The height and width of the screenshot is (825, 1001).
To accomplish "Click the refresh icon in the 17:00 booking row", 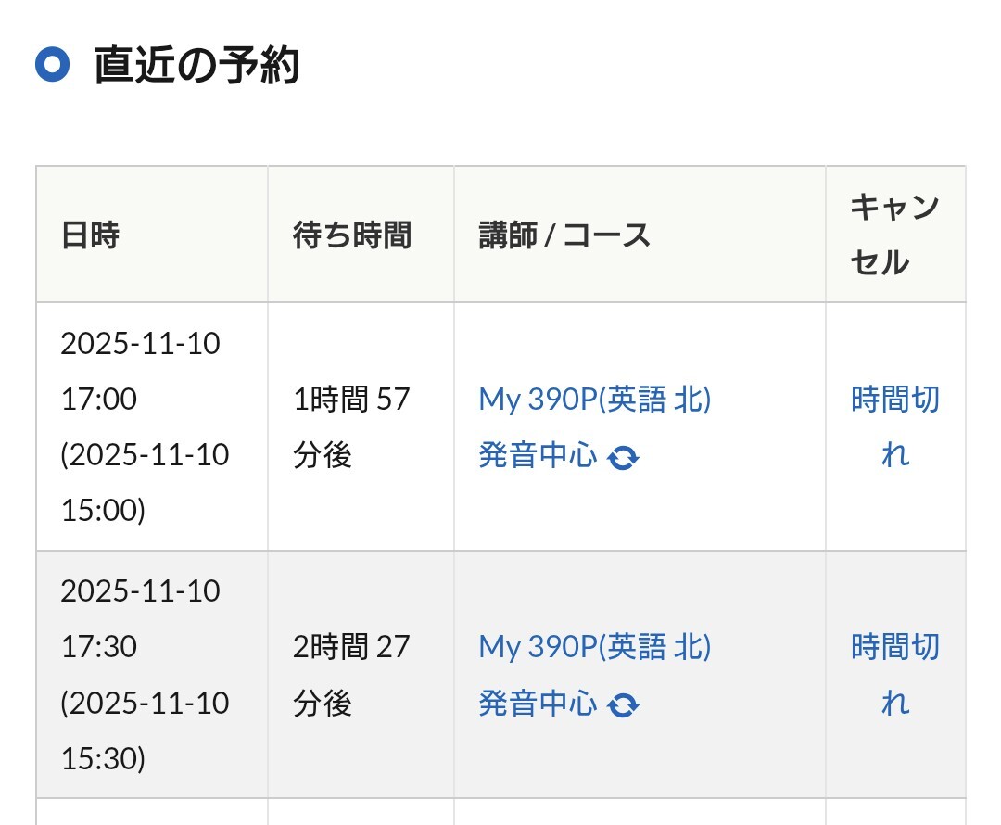I will 624,457.
